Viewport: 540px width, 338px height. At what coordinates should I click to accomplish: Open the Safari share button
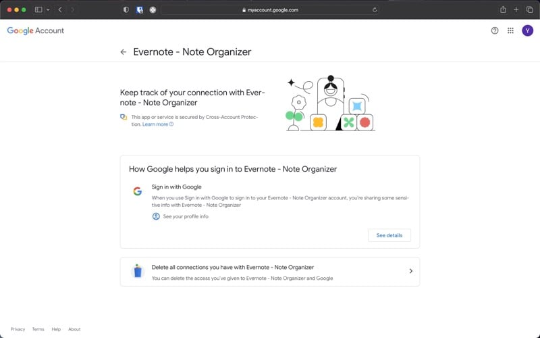(503, 9)
